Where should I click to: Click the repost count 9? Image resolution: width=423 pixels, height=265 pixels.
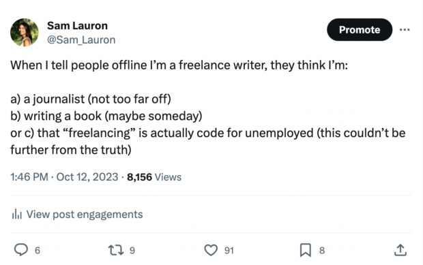(132, 251)
